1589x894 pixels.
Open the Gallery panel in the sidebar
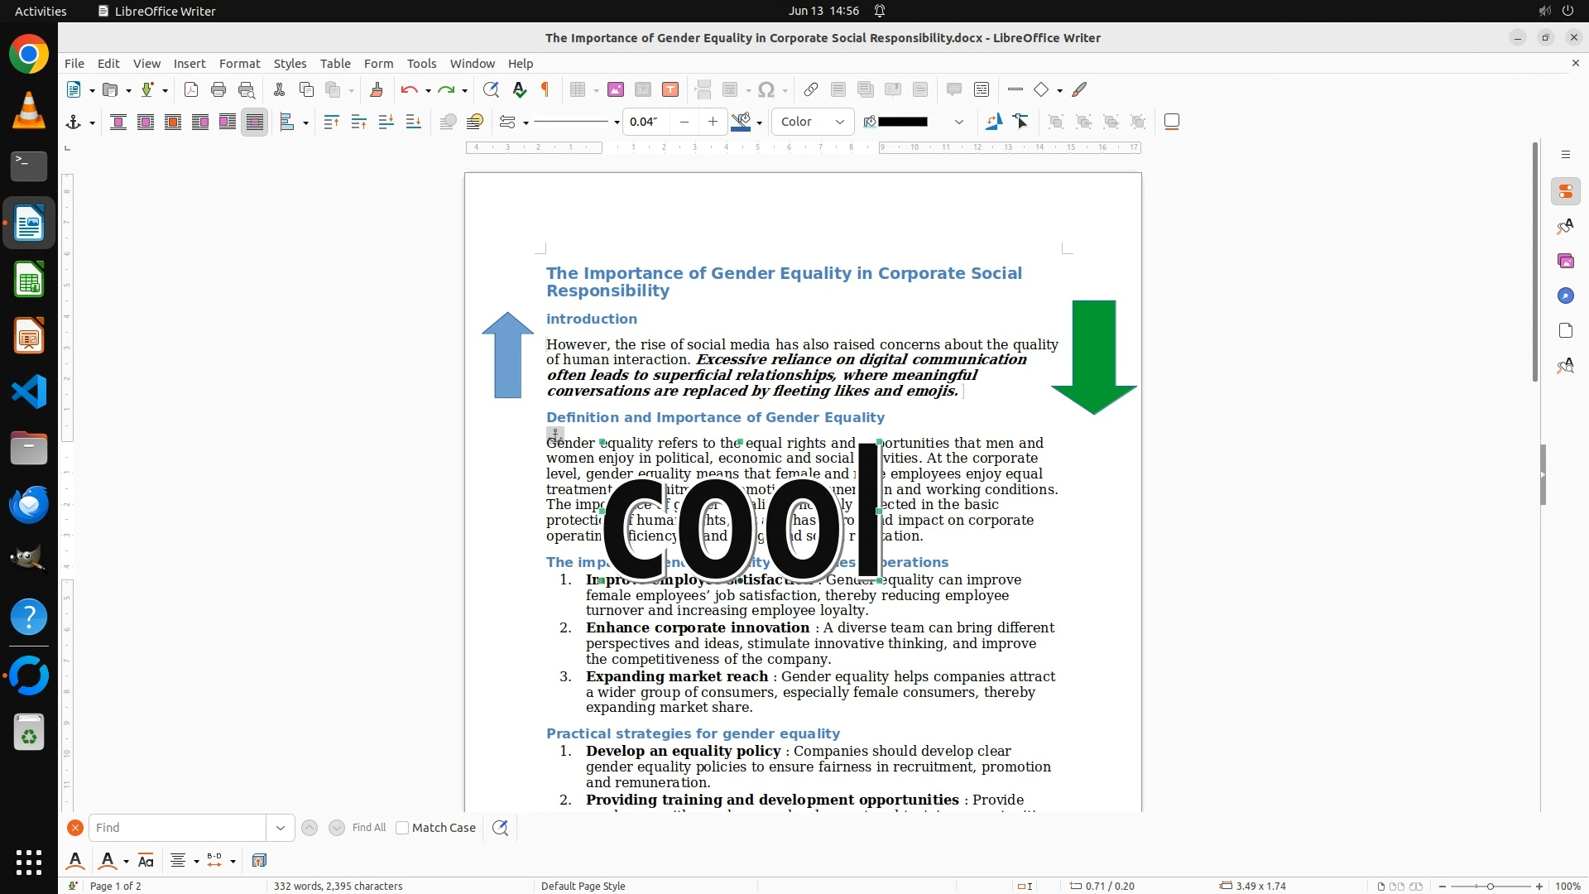tap(1565, 261)
